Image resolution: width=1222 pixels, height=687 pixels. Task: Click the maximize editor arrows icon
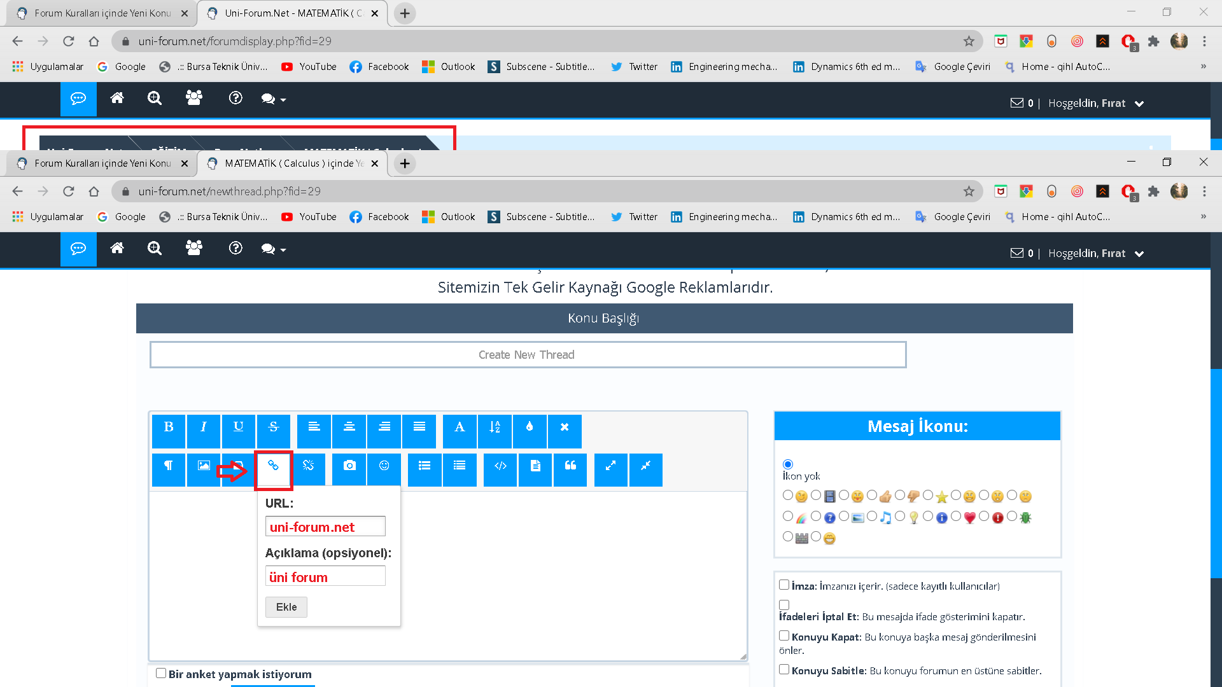tap(611, 469)
